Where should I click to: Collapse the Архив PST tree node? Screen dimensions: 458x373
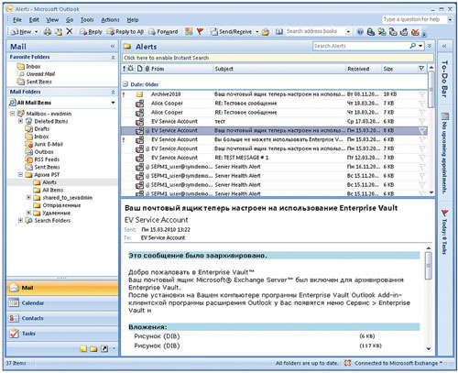tap(20, 175)
